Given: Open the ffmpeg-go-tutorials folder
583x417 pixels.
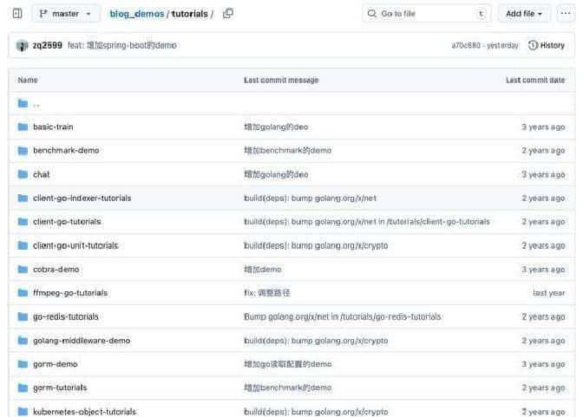Looking at the screenshot, I should pos(70,293).
